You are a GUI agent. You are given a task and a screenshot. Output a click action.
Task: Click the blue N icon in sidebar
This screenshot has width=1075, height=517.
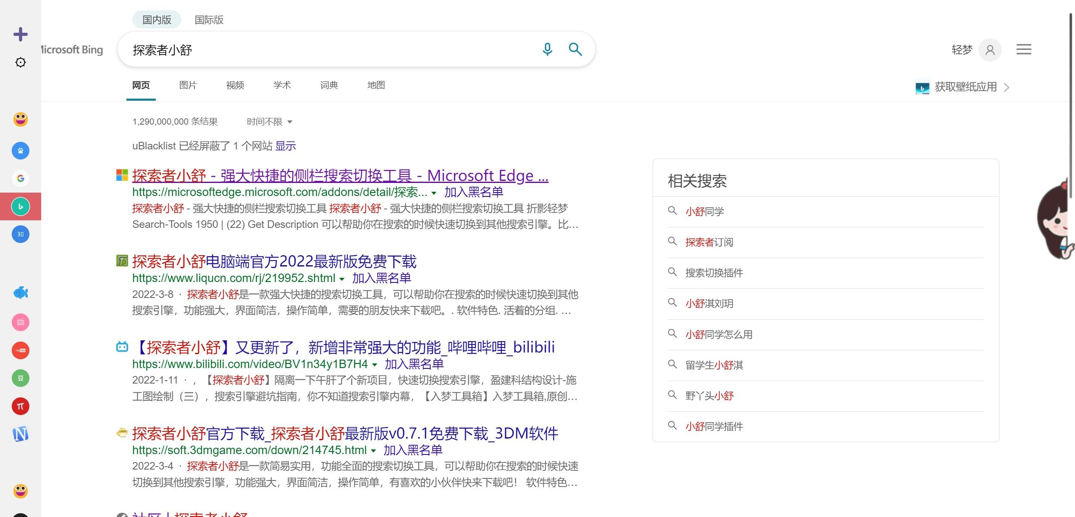pos(21,434)
